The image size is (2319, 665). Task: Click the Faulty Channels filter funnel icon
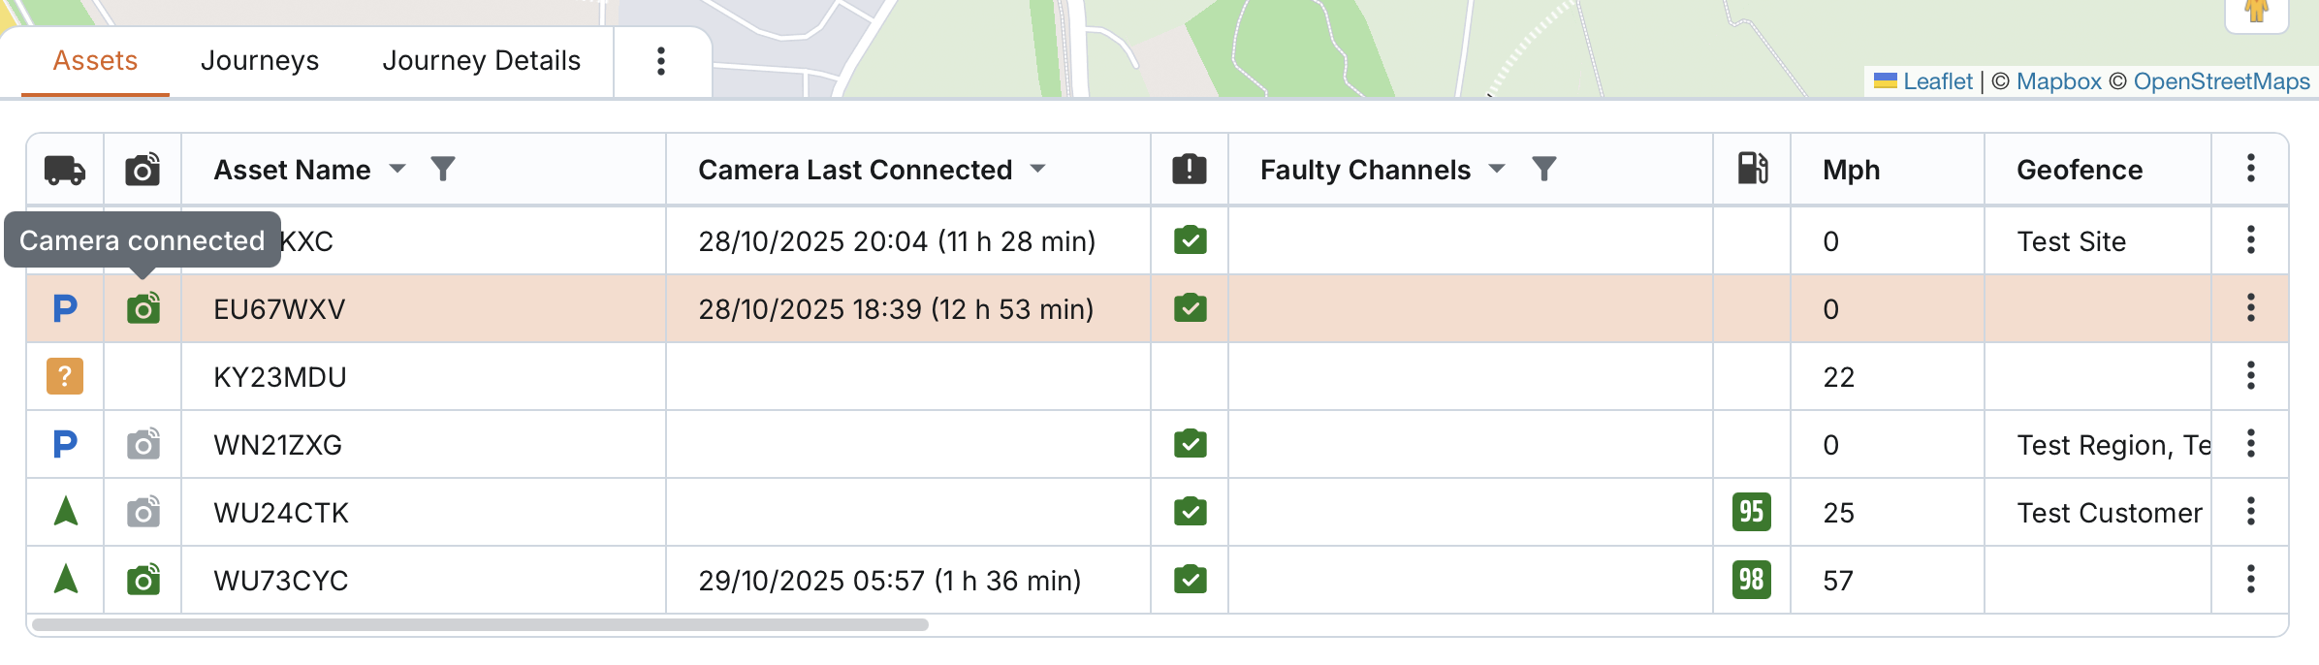click(x=1543, y=170)
